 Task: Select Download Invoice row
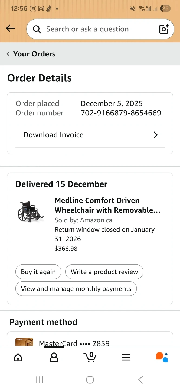coord(81,135)
